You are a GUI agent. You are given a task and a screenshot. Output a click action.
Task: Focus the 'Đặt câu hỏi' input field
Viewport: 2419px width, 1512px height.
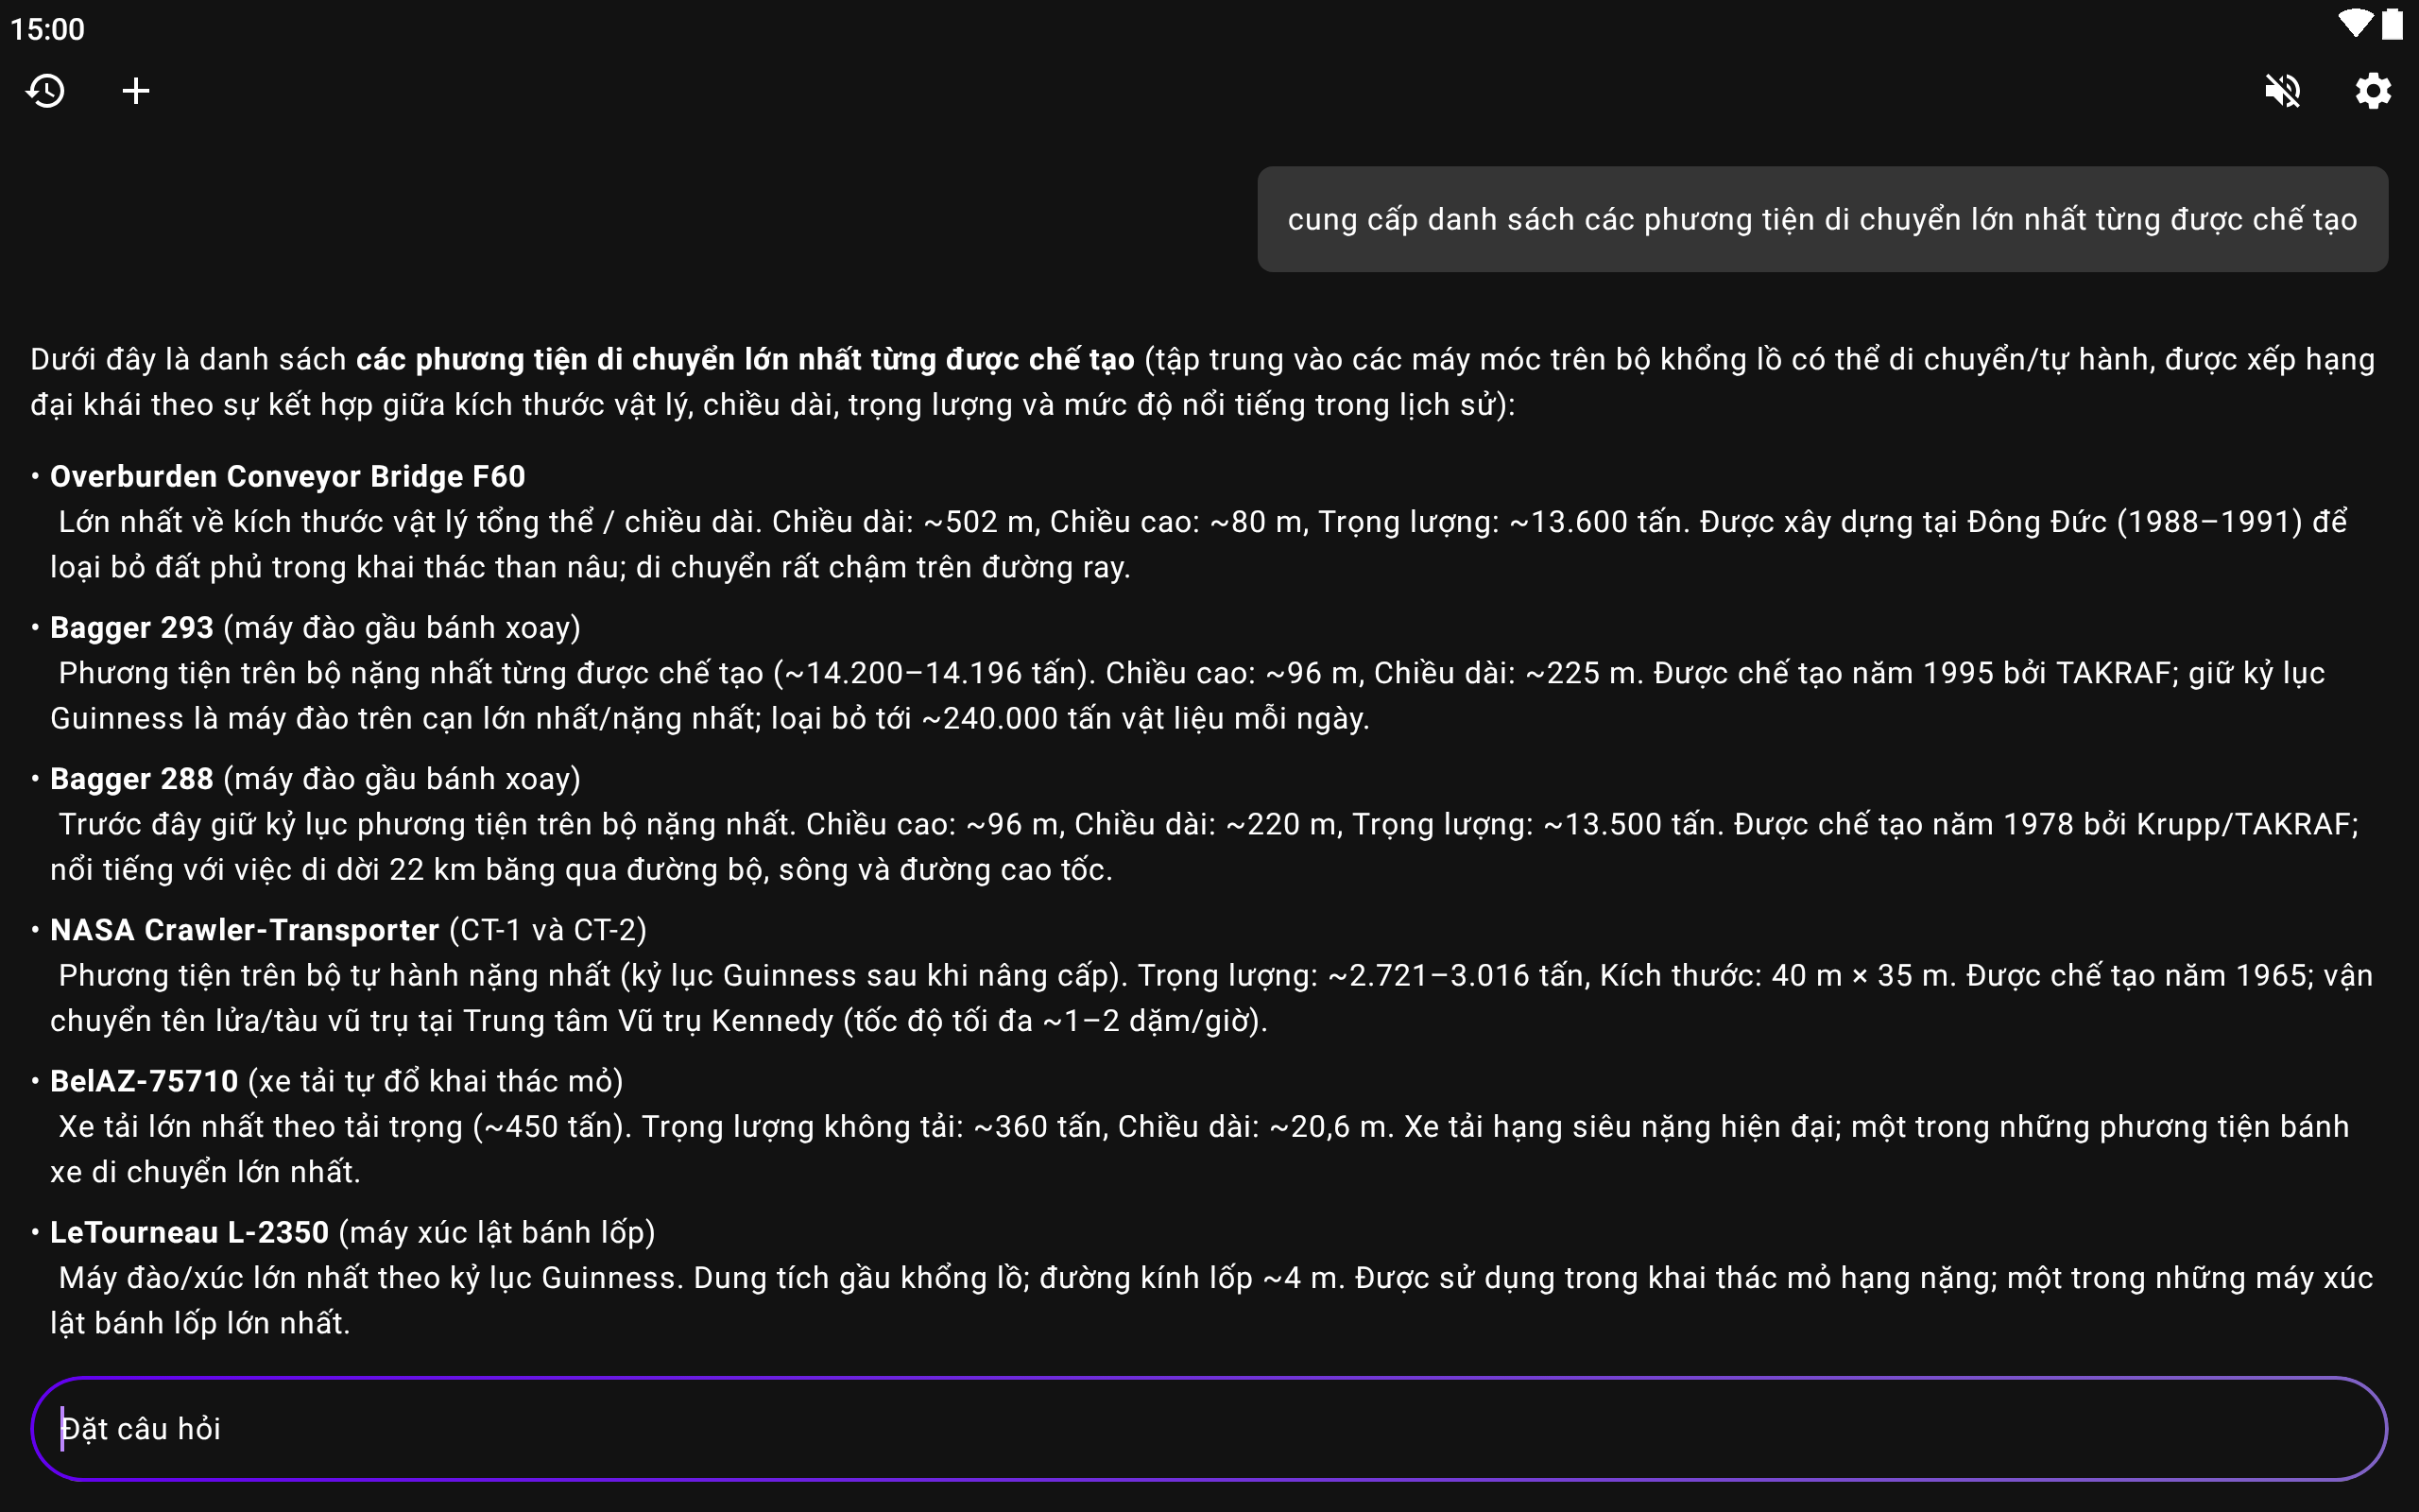[x=1208, y=1428]
